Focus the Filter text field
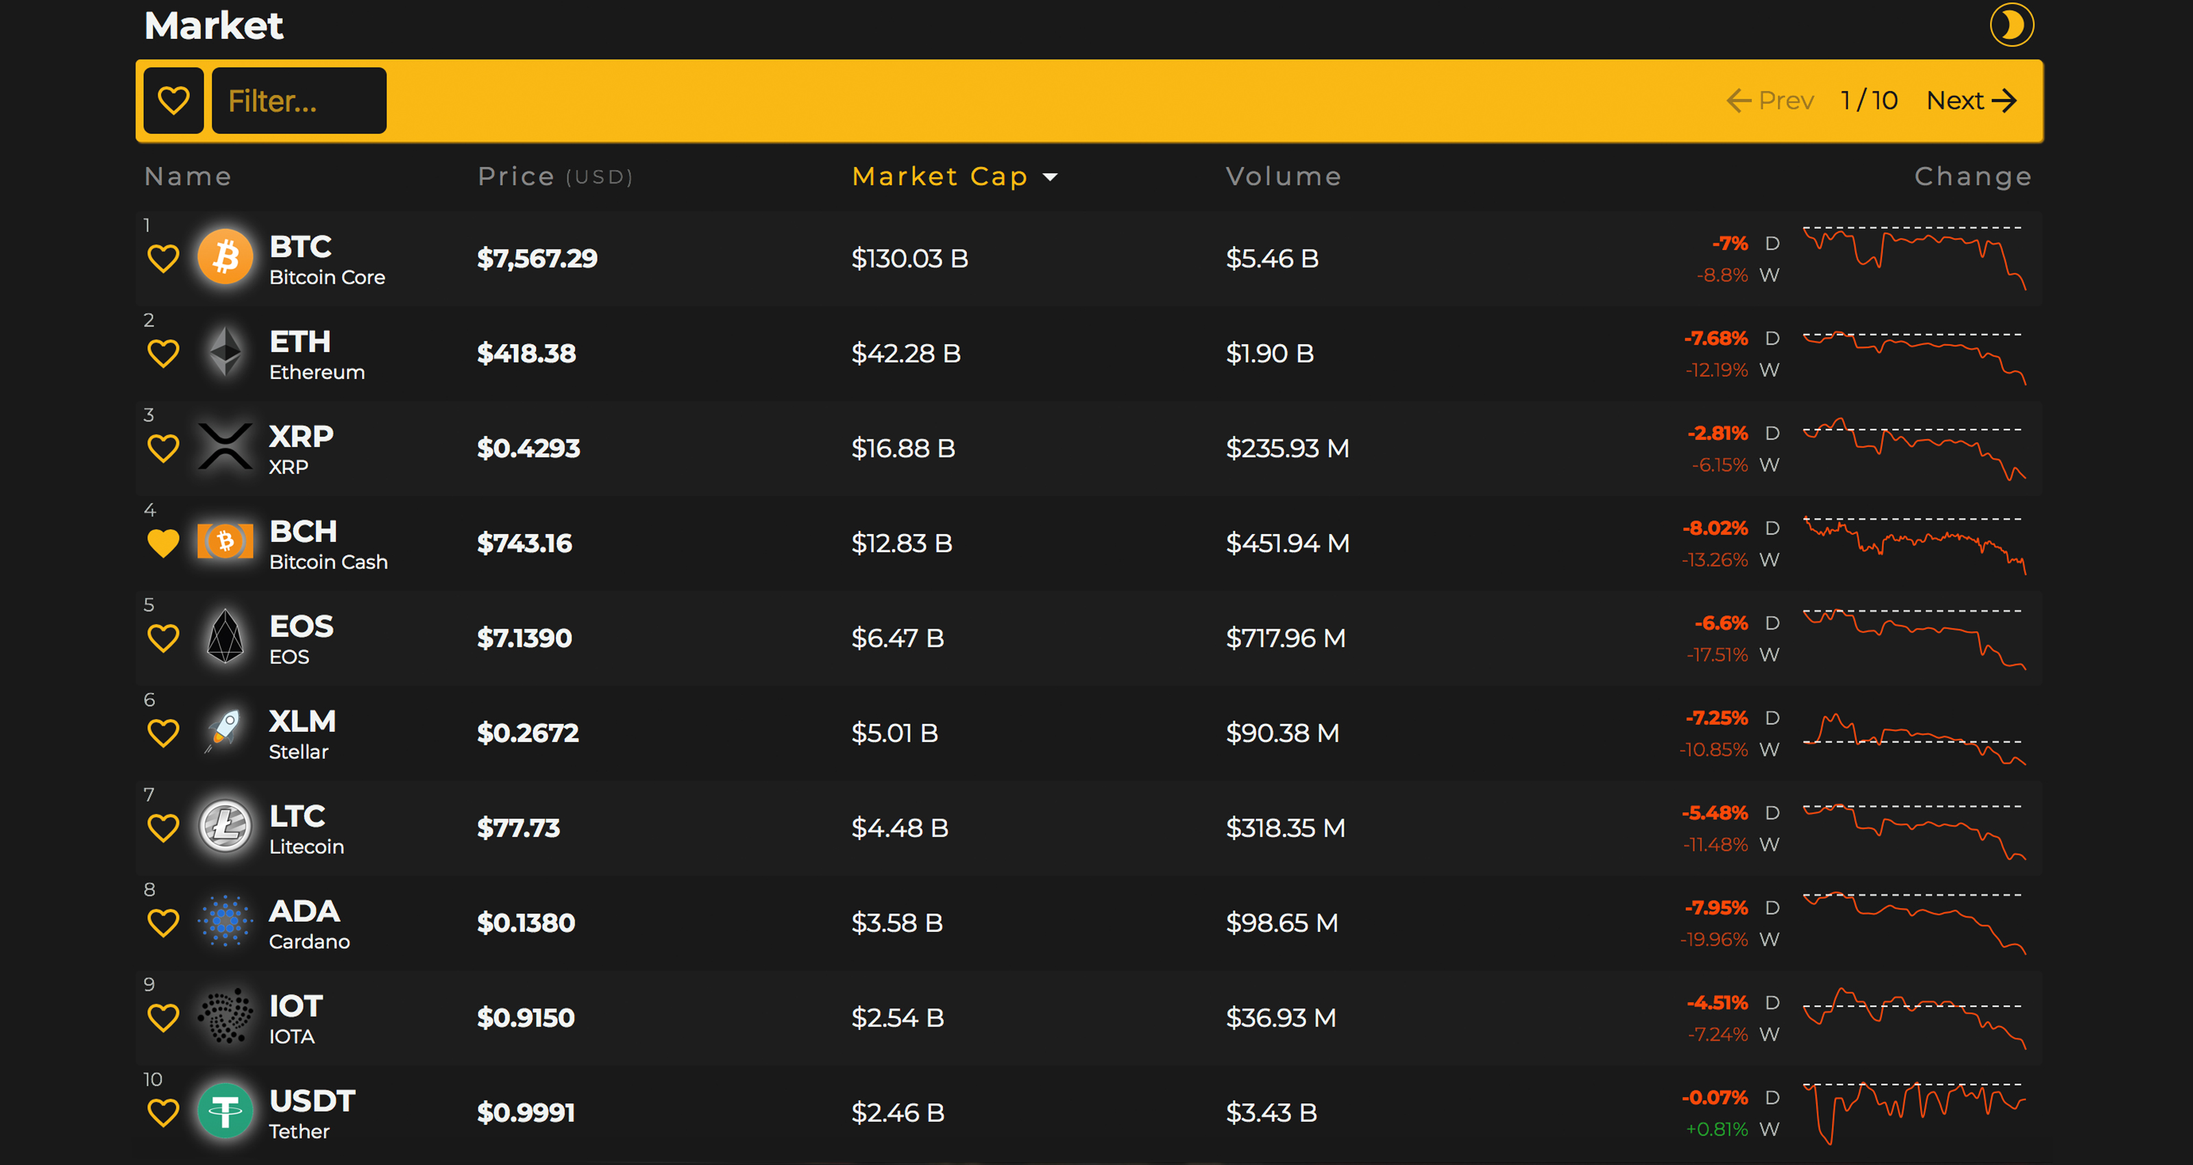Viewport: 2193px width, 1165px height. click(299, 101)
